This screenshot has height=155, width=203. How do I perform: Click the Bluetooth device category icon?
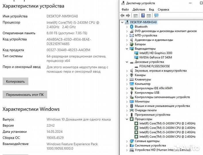tap(132, 27)
